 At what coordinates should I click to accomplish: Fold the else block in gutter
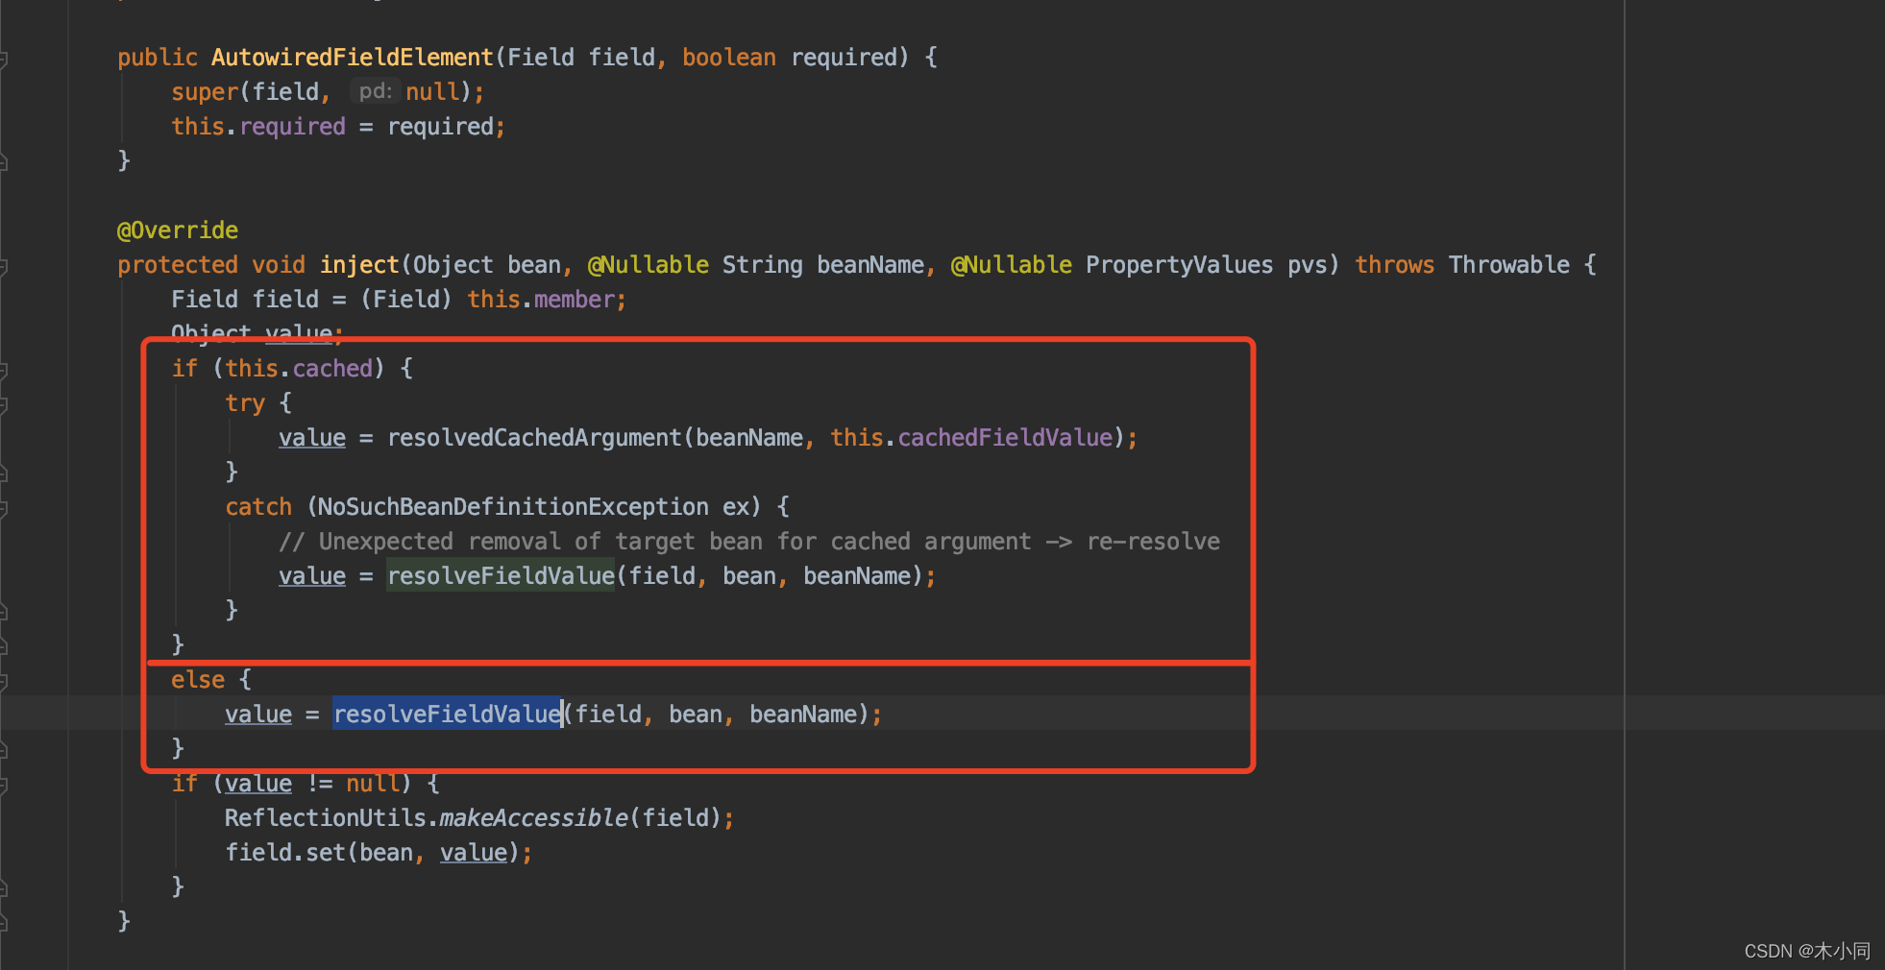[x=3, y=681]
